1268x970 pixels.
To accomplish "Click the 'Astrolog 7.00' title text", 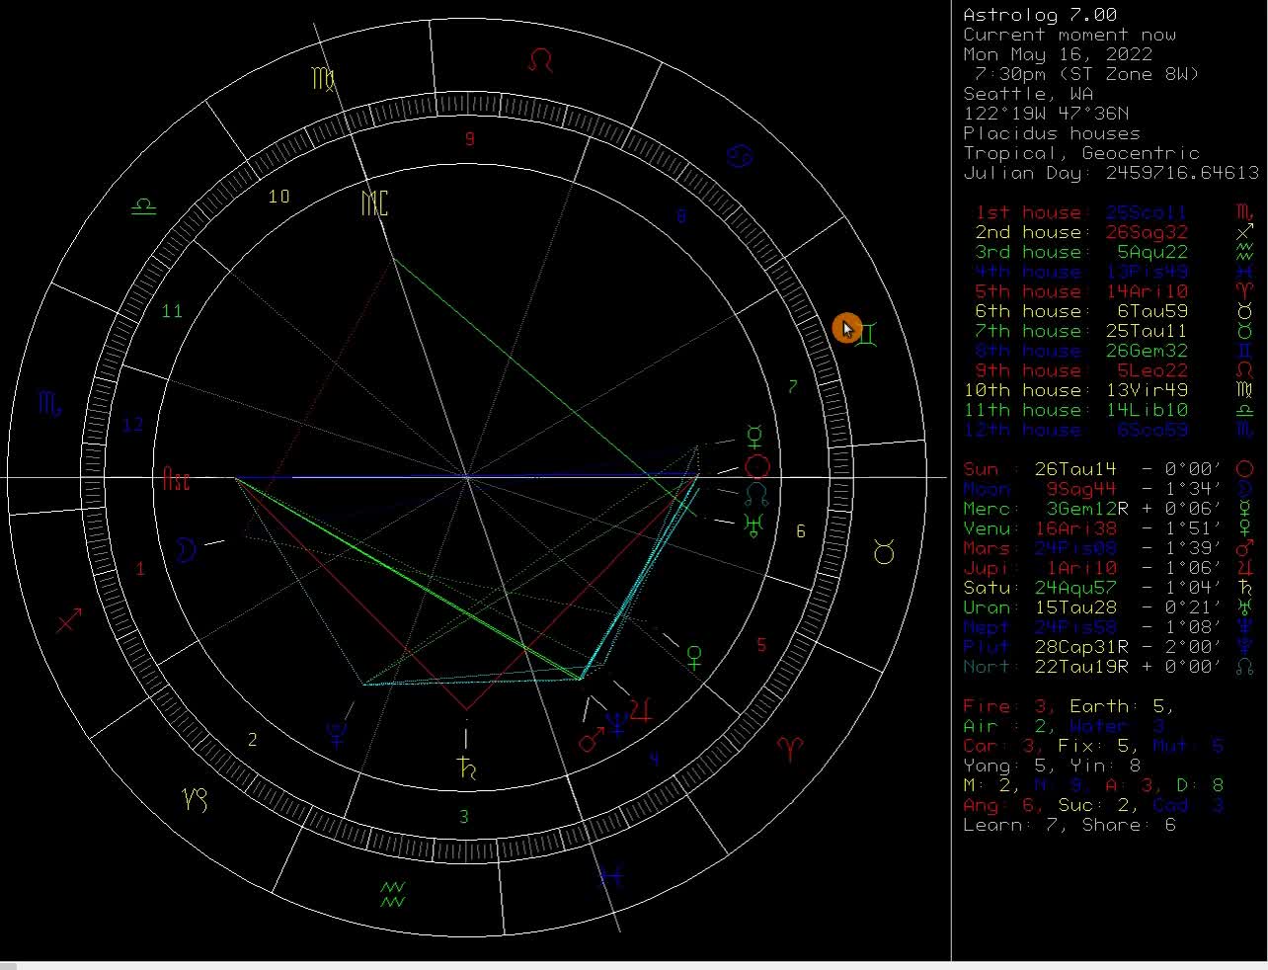I will [x=1040, y=15].
